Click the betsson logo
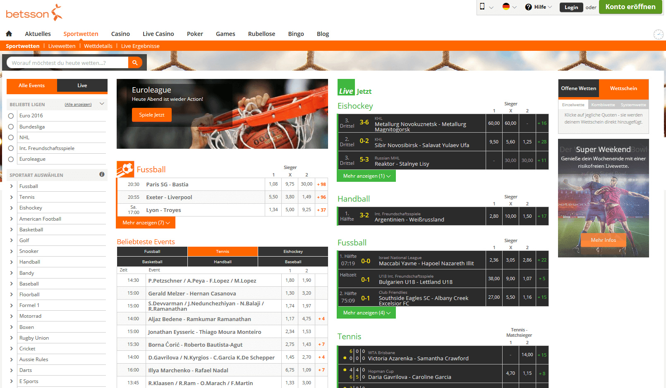This screenshot has width=666, height=388. [x=34, y=13]
